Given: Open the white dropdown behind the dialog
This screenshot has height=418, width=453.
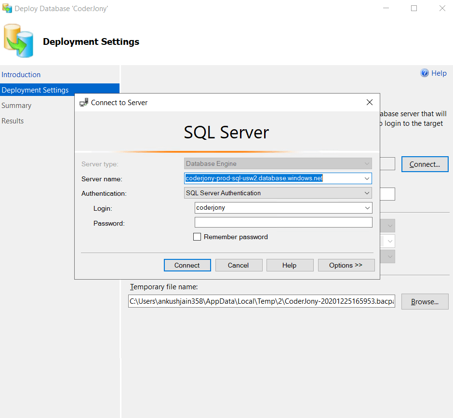Looking at the screenshot, I should pyautogui.click(x=389, y=241).
